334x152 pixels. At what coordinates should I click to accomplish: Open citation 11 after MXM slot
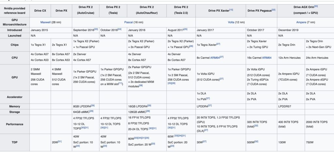(x=120, y=83)
